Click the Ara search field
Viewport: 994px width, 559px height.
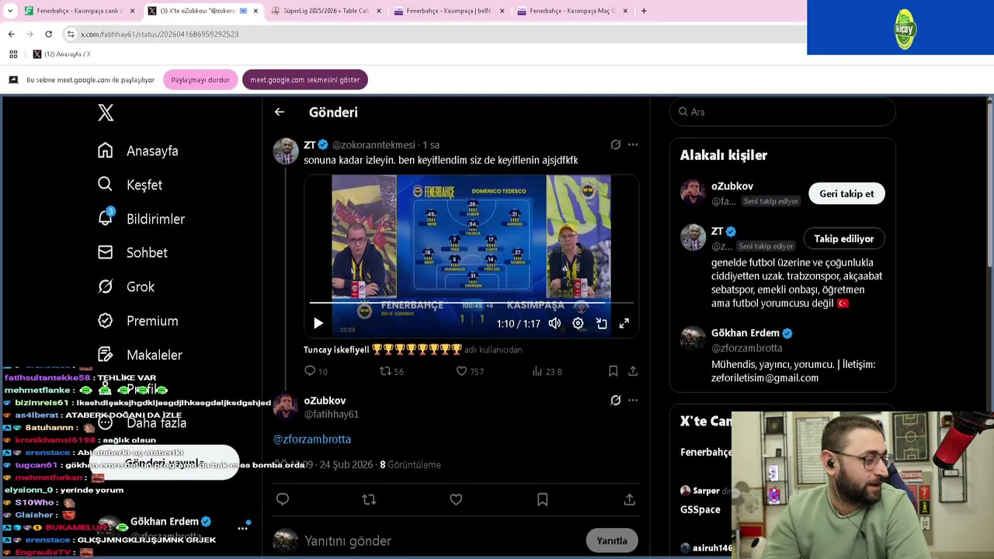783,112
